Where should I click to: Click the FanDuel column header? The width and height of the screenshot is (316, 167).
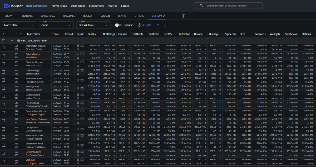(92, 34)
